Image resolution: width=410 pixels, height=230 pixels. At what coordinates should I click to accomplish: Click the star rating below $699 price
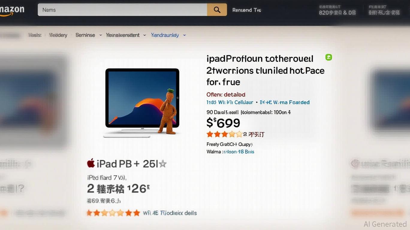click(x=224, y=134)
